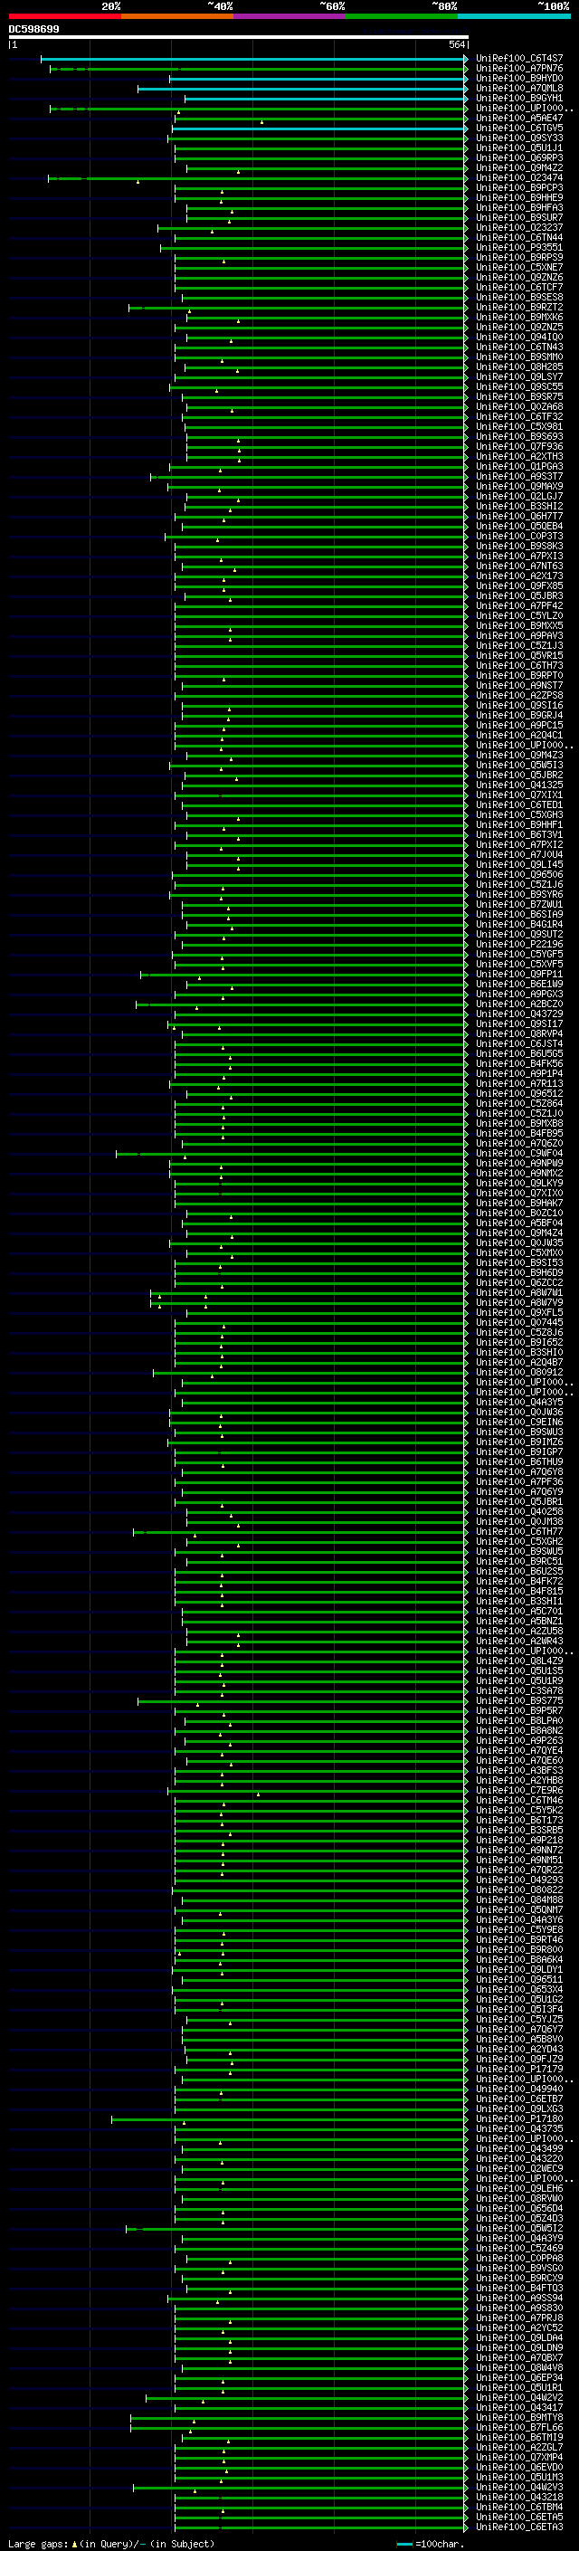Open hit UniRef100_B9GYH1
The height and width of the screenshot is (2551, 579).
click(x=519, y=98)
